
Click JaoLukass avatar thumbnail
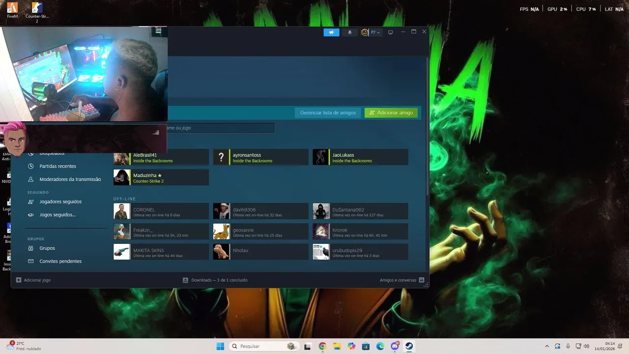321,157
